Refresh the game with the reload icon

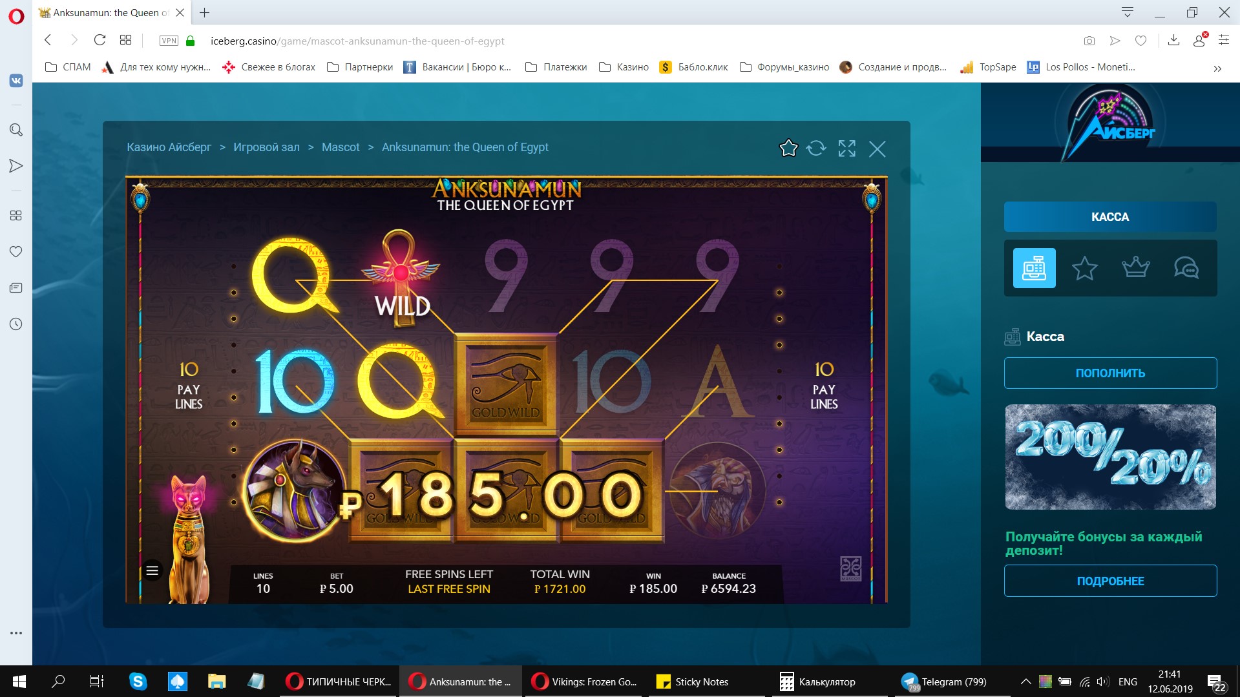pyautogui.click(x=816, y=149)
